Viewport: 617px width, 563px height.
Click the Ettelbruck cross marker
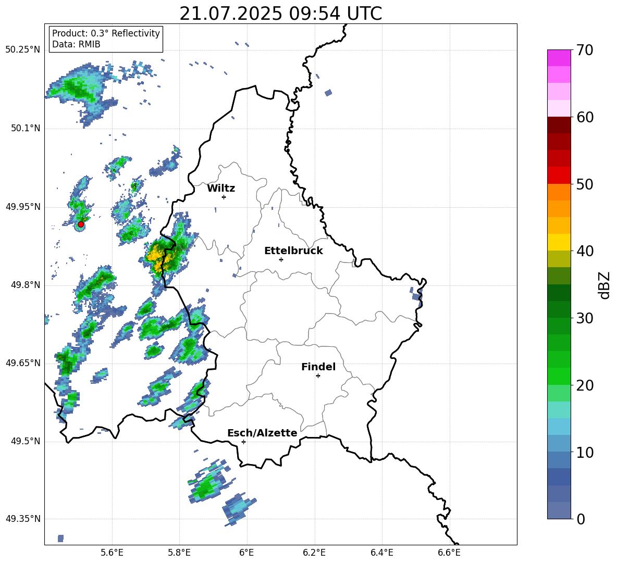[x=281, y=259]
